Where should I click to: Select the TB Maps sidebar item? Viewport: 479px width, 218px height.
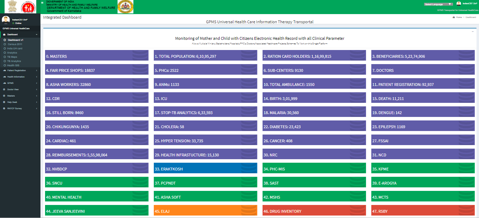click(12, 57)
